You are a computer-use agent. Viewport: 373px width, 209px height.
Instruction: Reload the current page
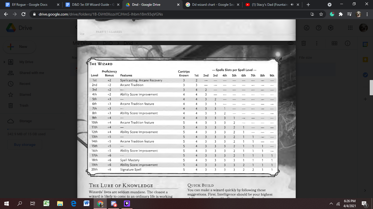23,14
